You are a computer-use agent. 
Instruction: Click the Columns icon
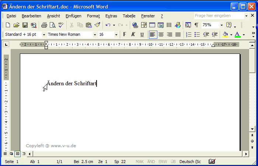click(169, 25)
